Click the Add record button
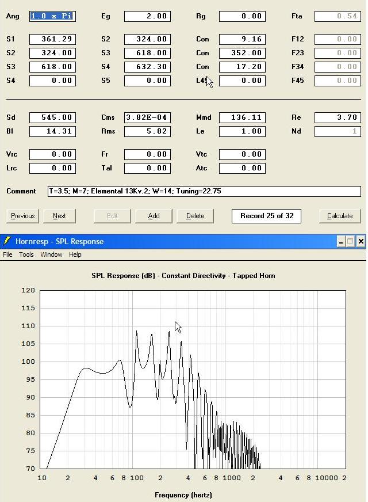The image size is (368, 502). (x=154, y=216)
